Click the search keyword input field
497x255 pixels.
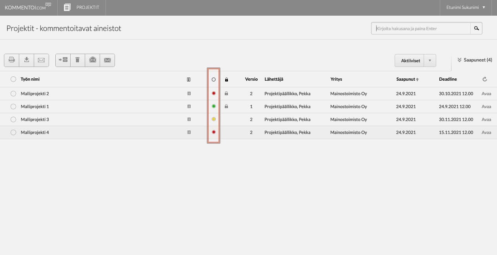pyautogui.click(x=421, y=29)
